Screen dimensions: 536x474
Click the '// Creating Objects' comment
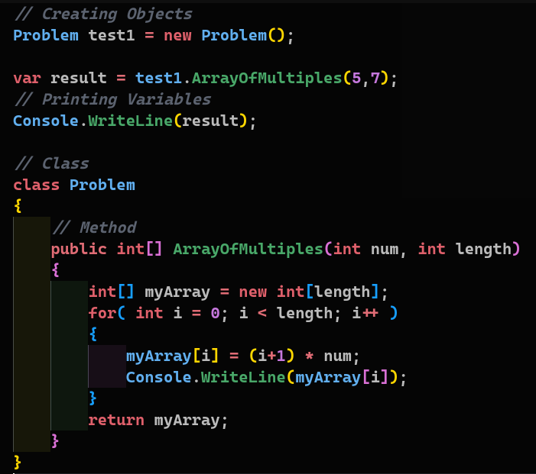click(x=103, y=15)
